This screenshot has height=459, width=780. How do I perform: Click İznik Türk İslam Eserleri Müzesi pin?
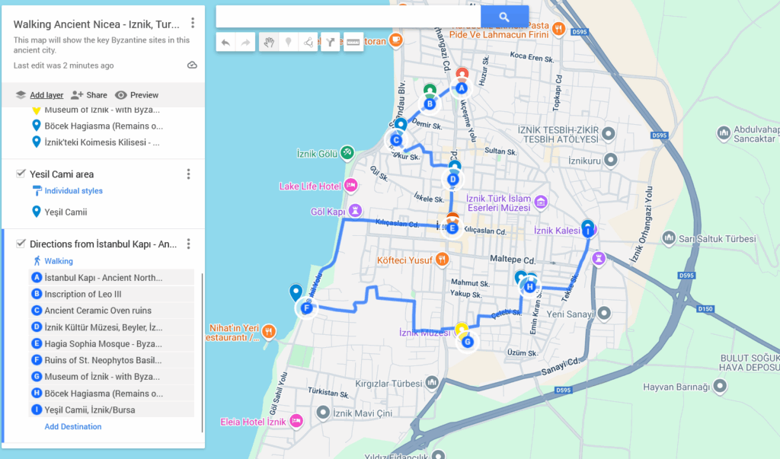point(541,202)
